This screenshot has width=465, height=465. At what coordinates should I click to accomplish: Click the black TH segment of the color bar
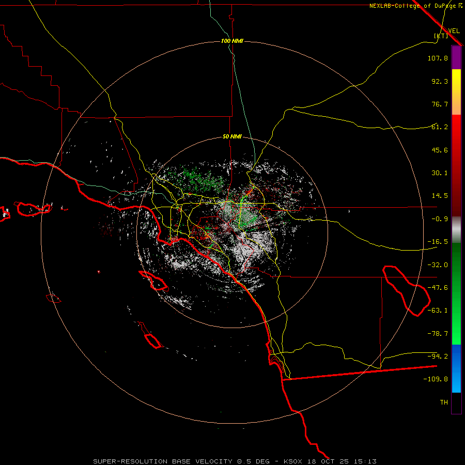456,402
